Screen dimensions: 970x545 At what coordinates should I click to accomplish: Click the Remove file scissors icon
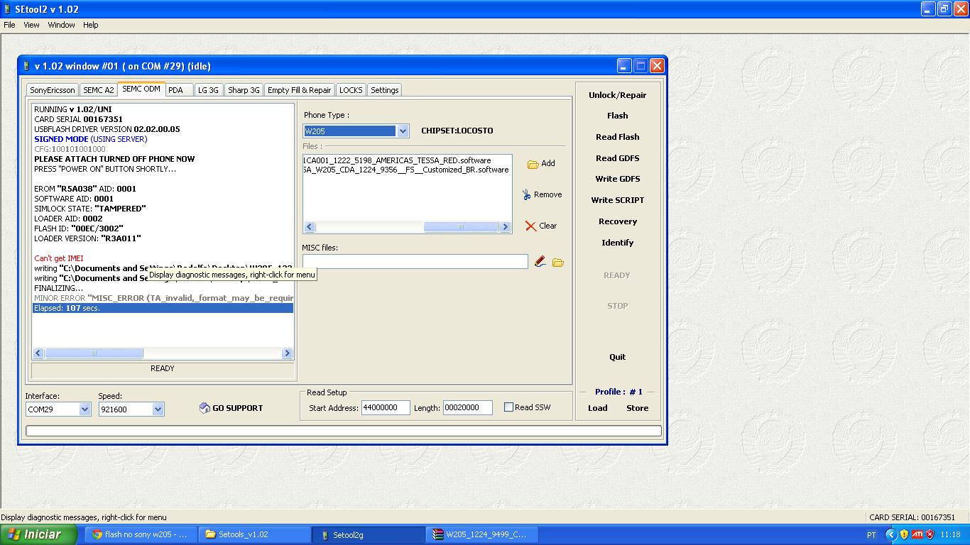526,194
